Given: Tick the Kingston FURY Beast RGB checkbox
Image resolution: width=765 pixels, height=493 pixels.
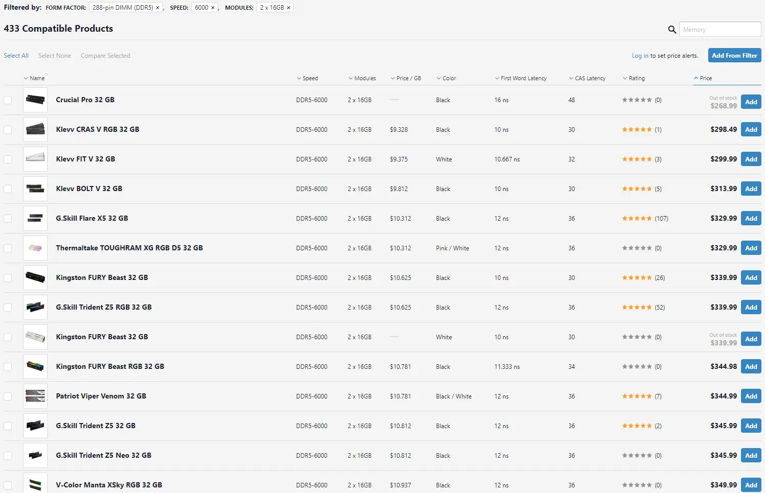Looking at the screenshot, I should pyautogui.click(x=8, y=367).
